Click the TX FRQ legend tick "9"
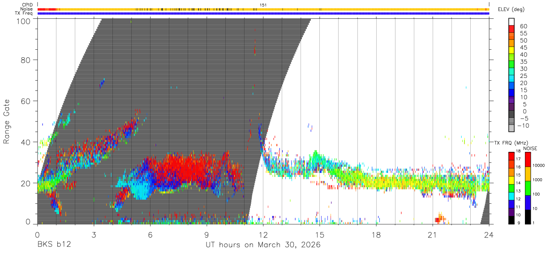This screenshot has width=550, height=254. 520,223
